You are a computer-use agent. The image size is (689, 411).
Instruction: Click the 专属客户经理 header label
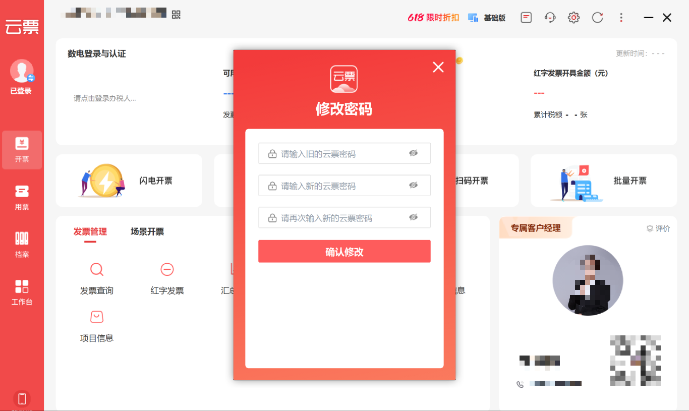click(x=536, y=228)
